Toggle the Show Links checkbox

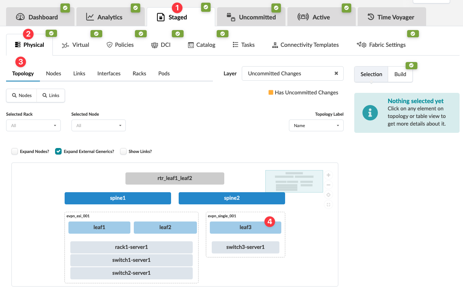pyautogui.click(x=124, y=151)
